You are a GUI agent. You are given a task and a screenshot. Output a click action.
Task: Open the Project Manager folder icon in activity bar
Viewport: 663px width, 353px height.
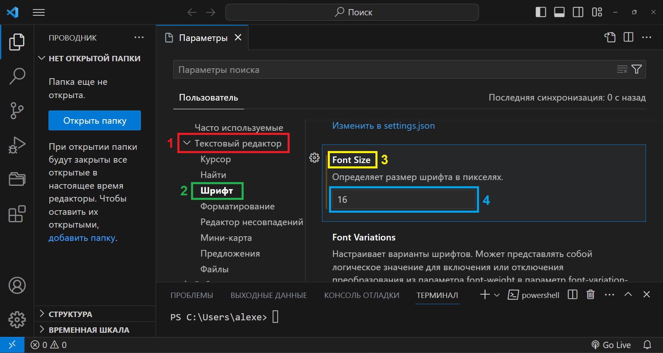[x=17, y=179]
